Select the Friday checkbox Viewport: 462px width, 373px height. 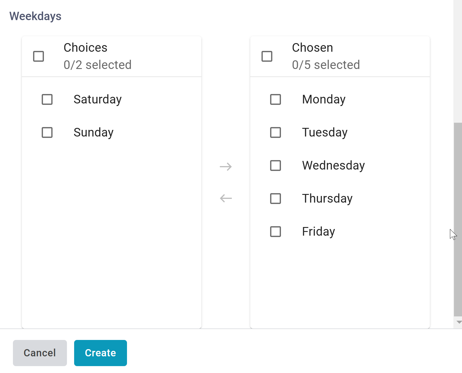276,232
